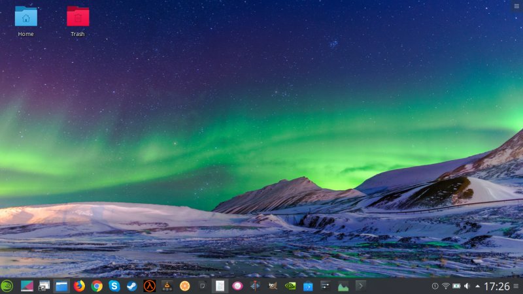
Task: Open Steam from the taskbar
Action: click(132, 286)
